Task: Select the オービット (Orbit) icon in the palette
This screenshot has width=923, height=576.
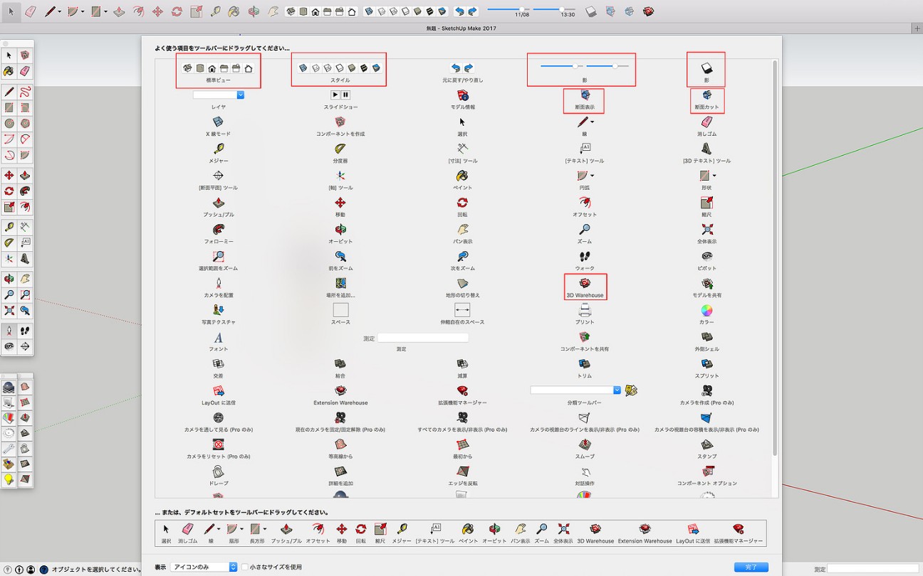Action: point(340,230)
